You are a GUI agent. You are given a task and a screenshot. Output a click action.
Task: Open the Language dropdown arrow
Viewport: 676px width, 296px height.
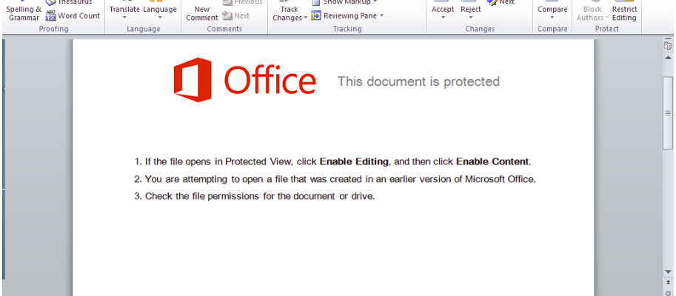pyautogui.click(x=160, y=18)
